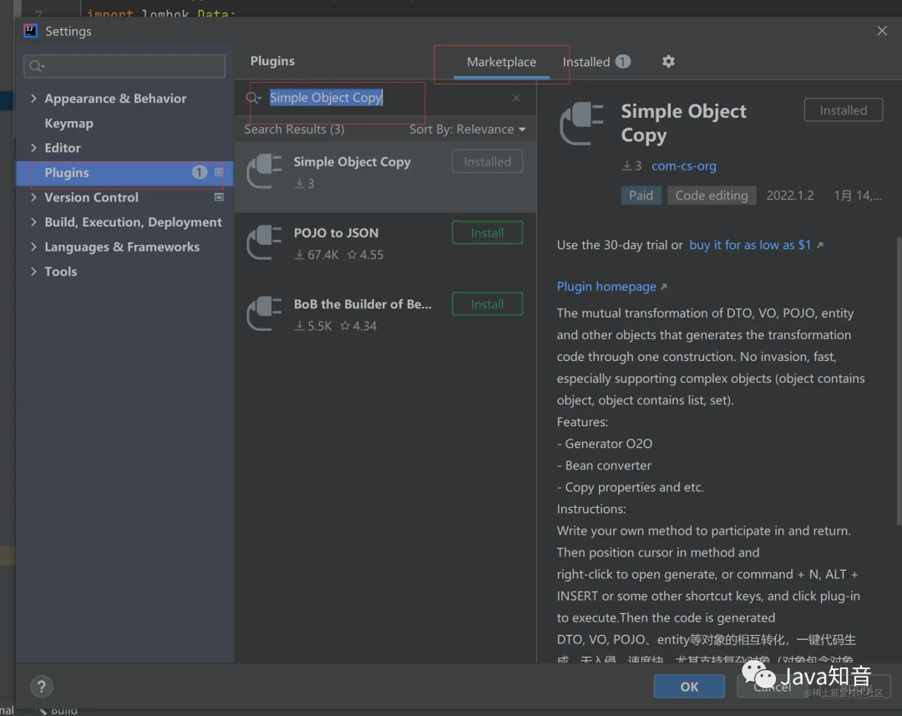Click Installed button in plugin details header
902x716 pixels.
click(x=844, y=110)
